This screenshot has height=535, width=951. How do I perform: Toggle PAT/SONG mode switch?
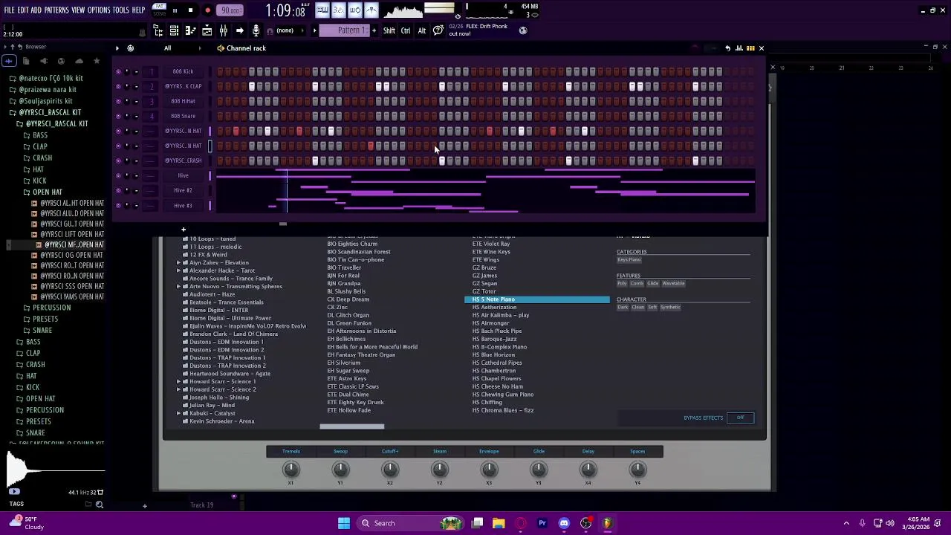(x=159, y=10)
